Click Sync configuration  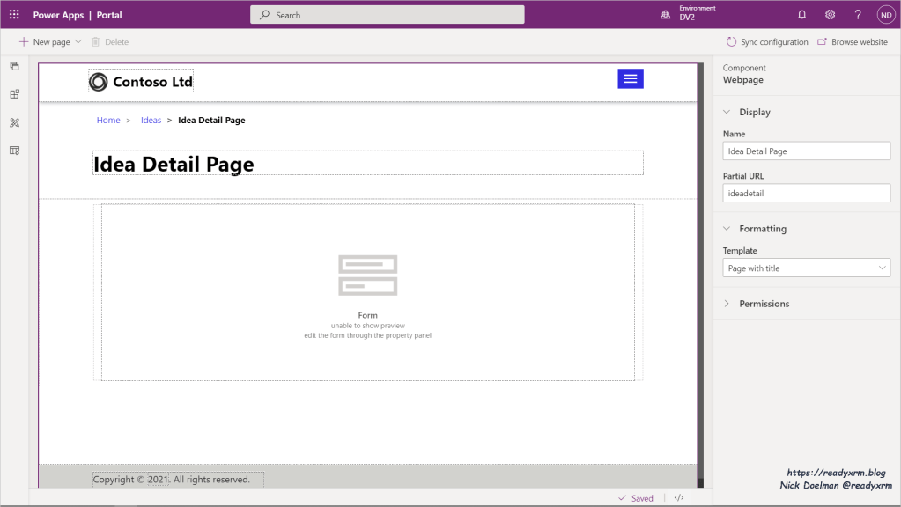766,42
